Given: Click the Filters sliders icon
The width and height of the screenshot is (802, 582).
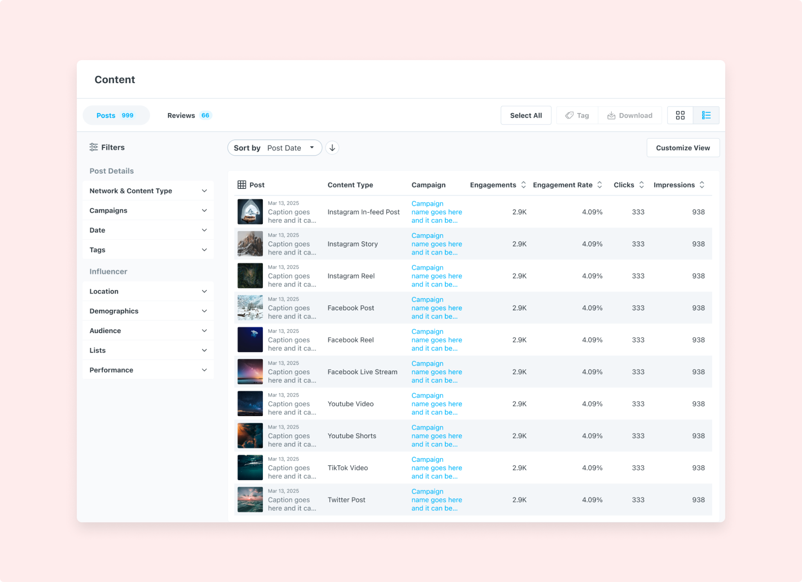Looking at the screenshot, I should 93,147.
